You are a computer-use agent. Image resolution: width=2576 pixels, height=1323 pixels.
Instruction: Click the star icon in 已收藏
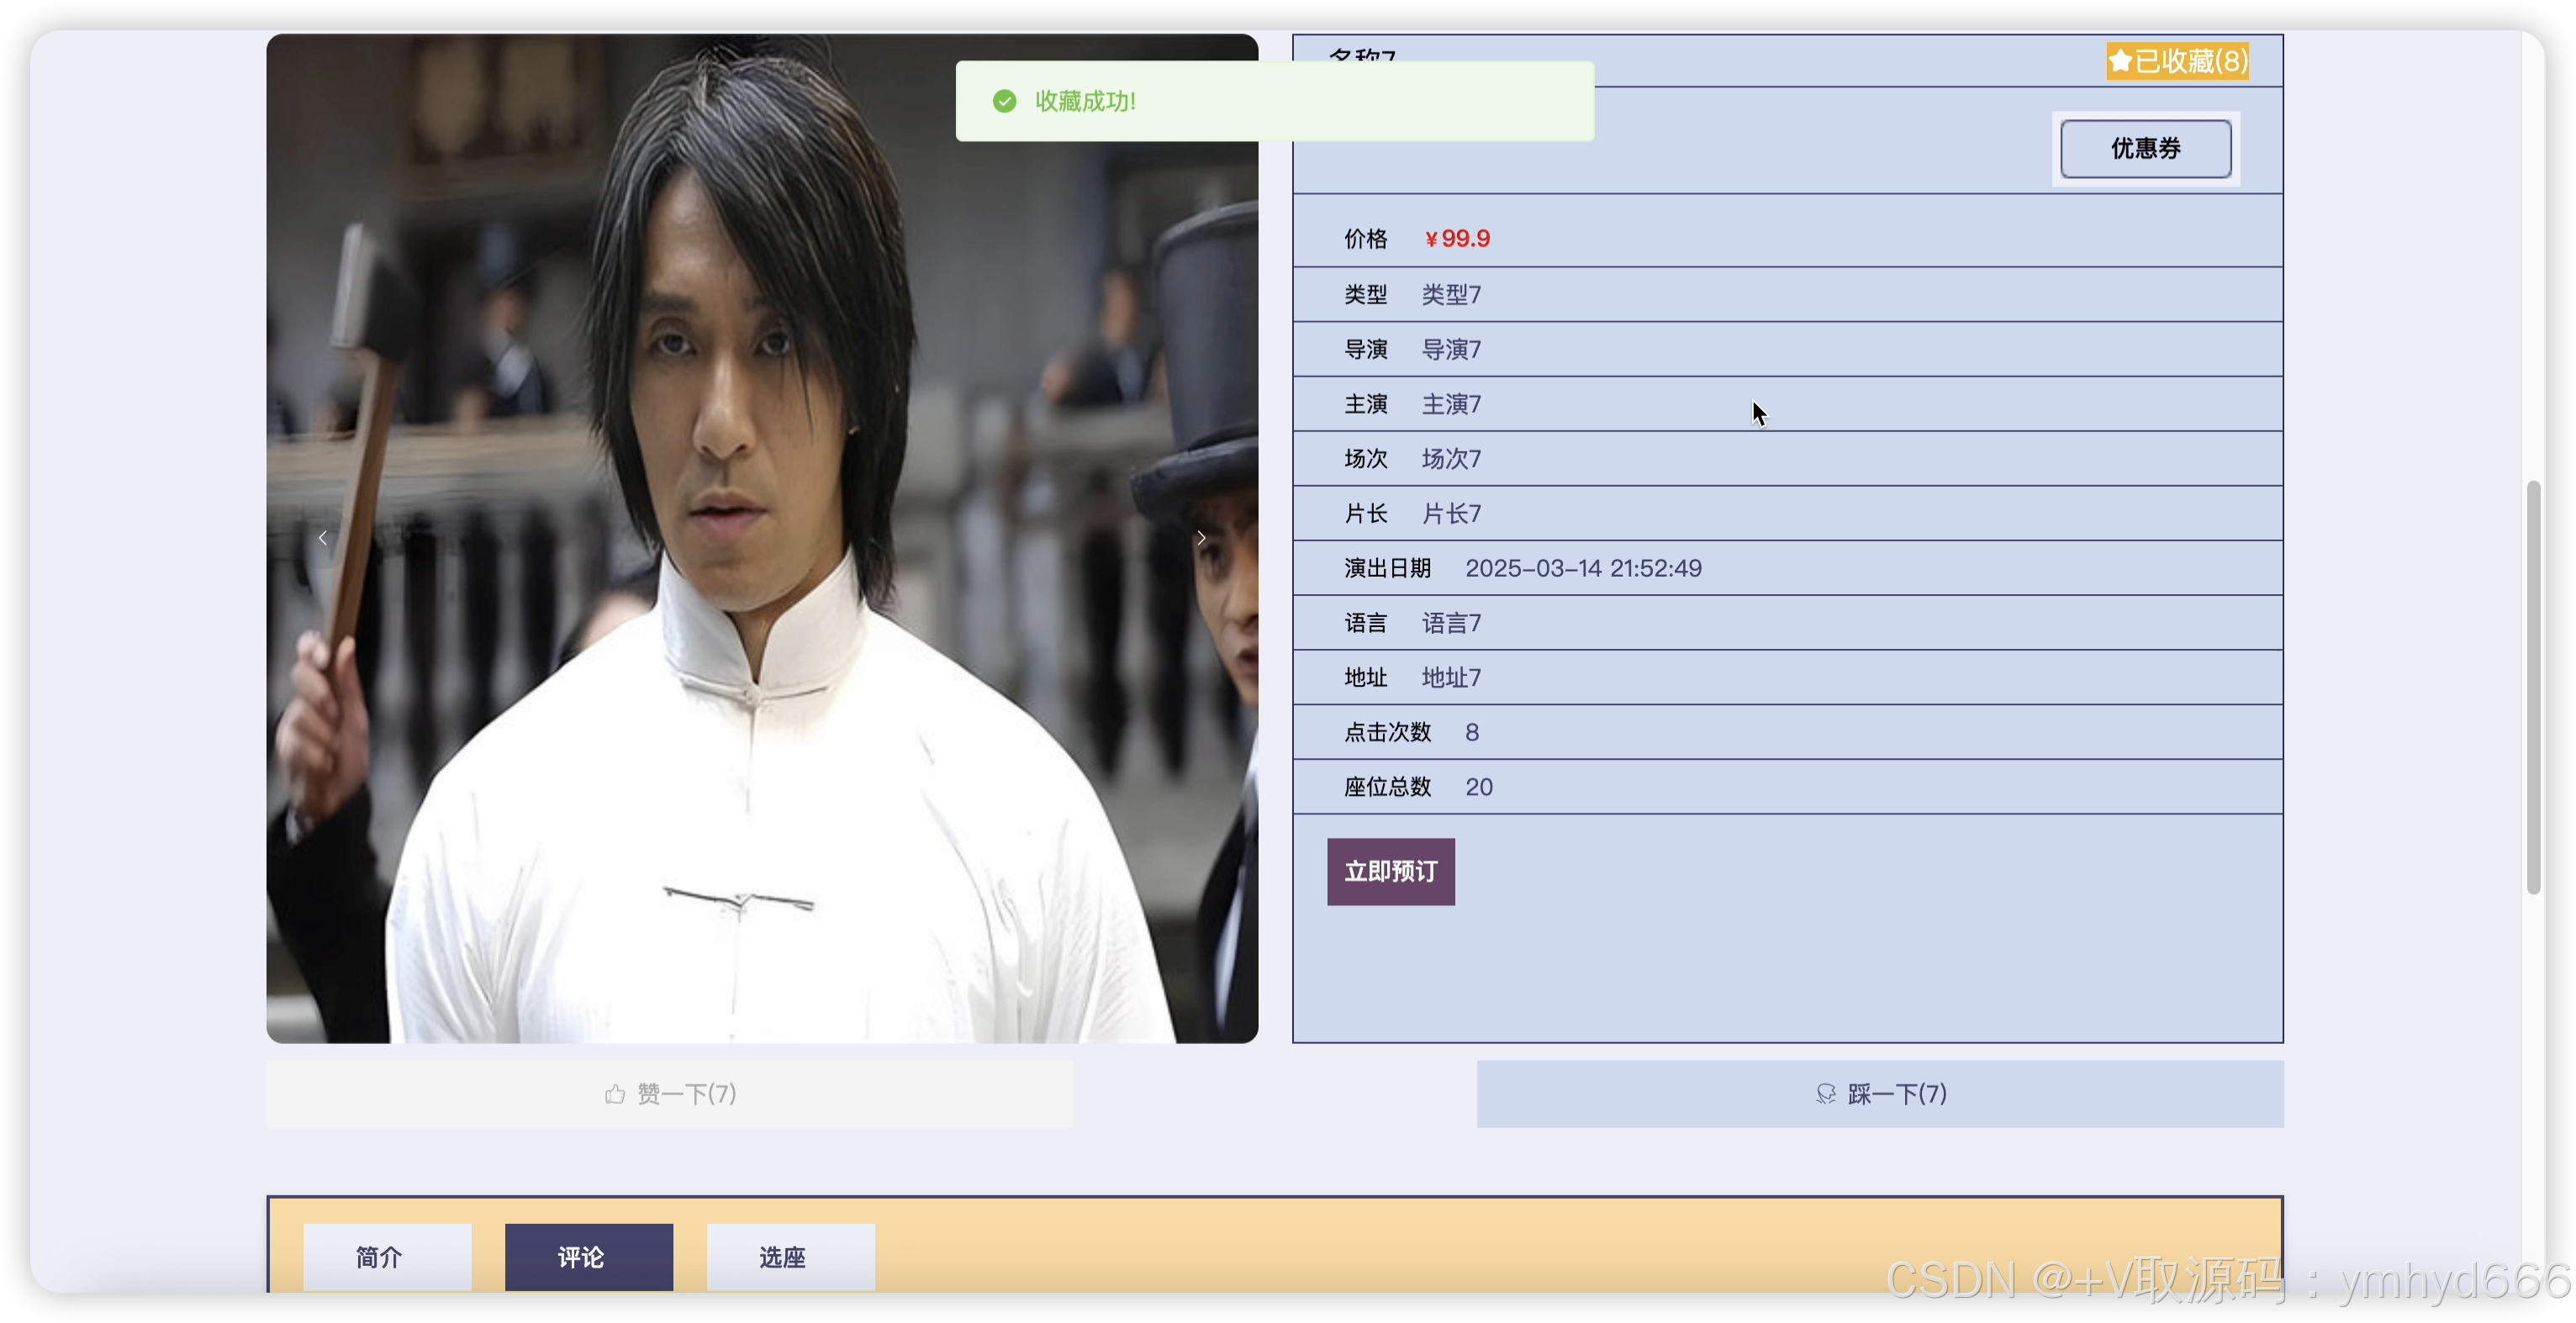tap(2120, 61)
